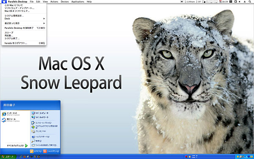Open Help and Support (ヘルプとサポート)
Viewport: 254px width, 159px height.
41,137
